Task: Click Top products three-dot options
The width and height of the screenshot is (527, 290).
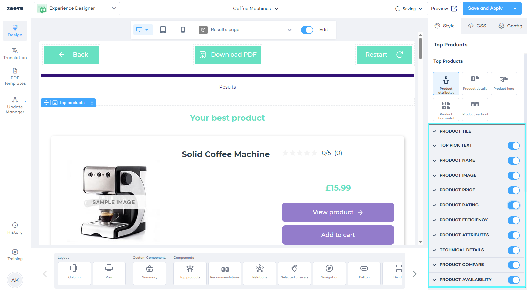Action: [92, 103]
